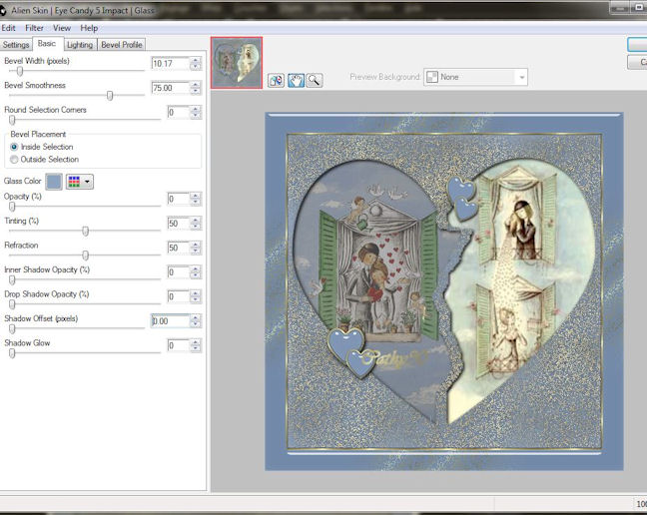Image resolution: width=647 pixels, height=515 pixels.
Task: Click the Inner Shadow Opacity spinner arrows
Action: 196,272
